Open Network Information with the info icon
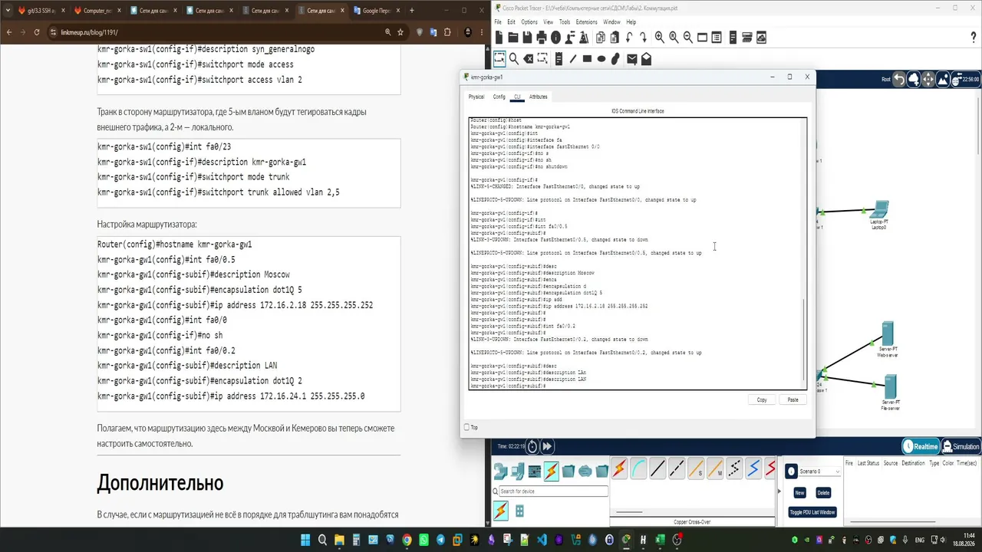Image resolution: width=982 pixels, height=552 pixels. 556,38
